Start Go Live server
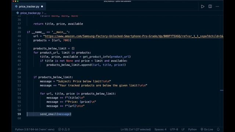The width and height of the screenshot is (235, 132). 207,129
